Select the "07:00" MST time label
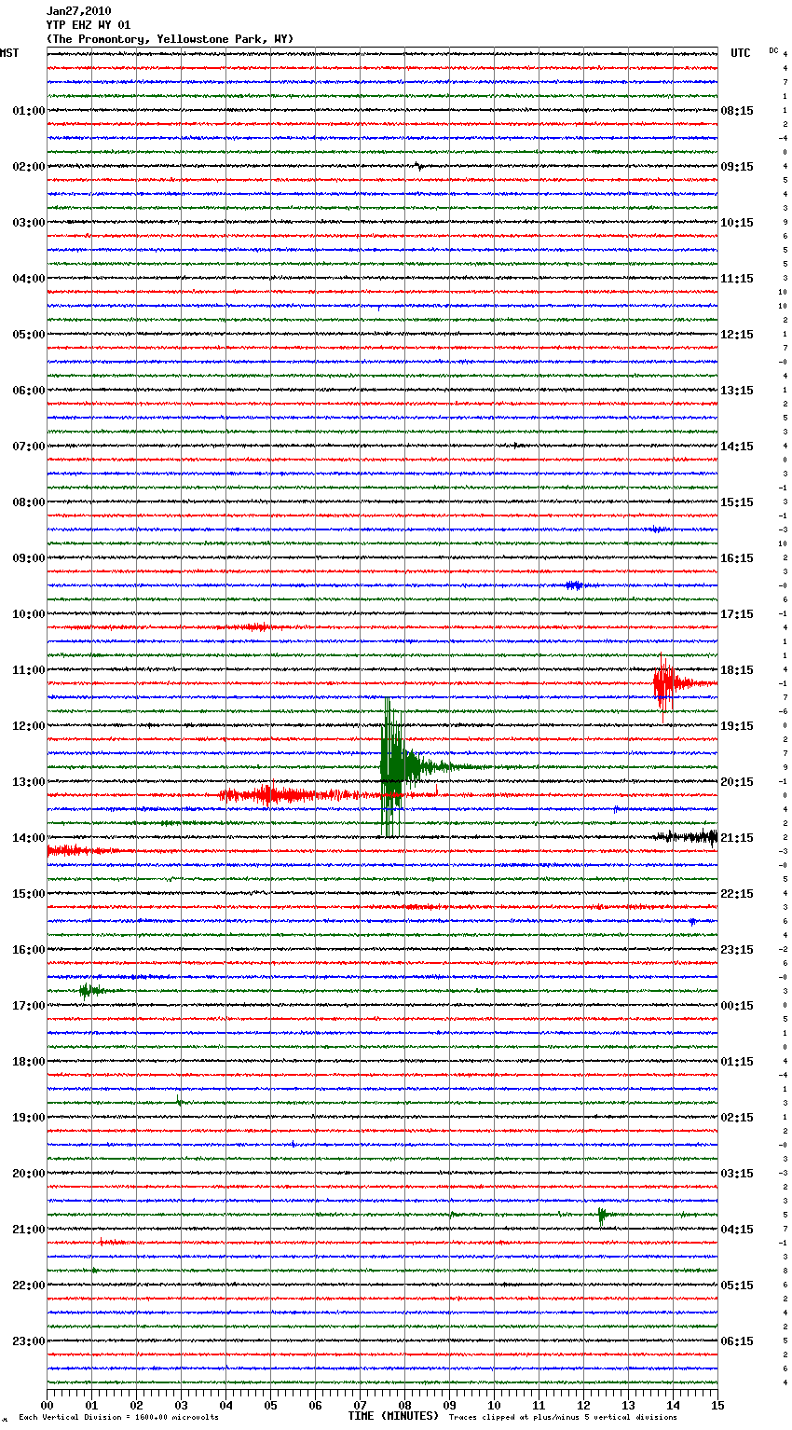Image resolution: width=792 pixels, height=1430 pixels. pyautogui.click(x=28, y=447)
